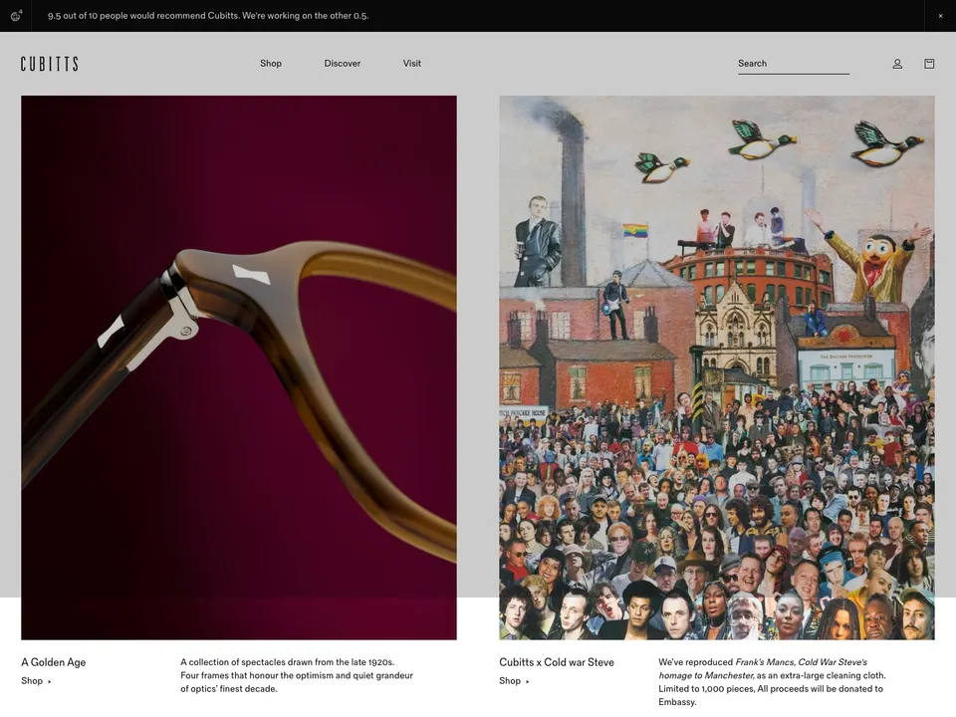Image resolution: width=956 pixels, height=717 pixels.
Task: Open the user account icon
Action: (x=897, y=64)
